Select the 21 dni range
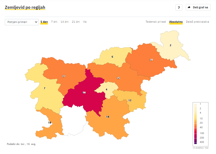This screenshot has width=216, height=154. coord(76,22)
